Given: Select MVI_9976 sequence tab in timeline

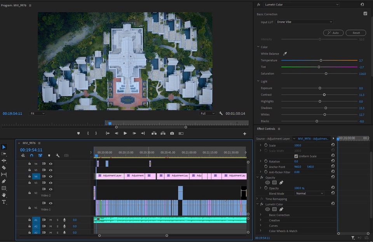Looking at the screenshot, I should (x=29, y=143).
